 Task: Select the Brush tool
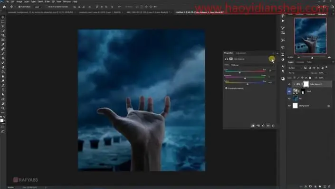pos(3,53)
